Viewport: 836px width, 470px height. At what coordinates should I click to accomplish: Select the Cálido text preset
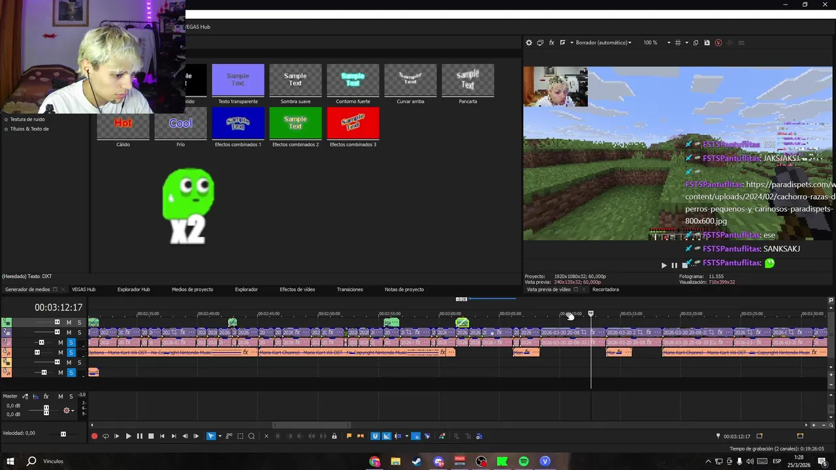tap(123, 127)
